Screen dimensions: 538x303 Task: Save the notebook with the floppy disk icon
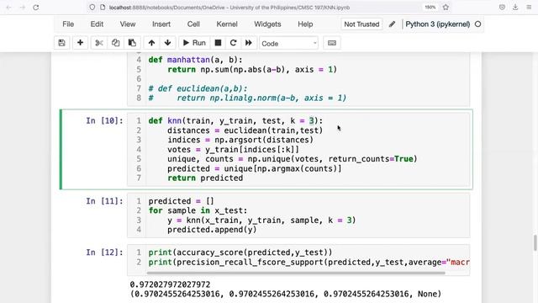click(61, 43)
